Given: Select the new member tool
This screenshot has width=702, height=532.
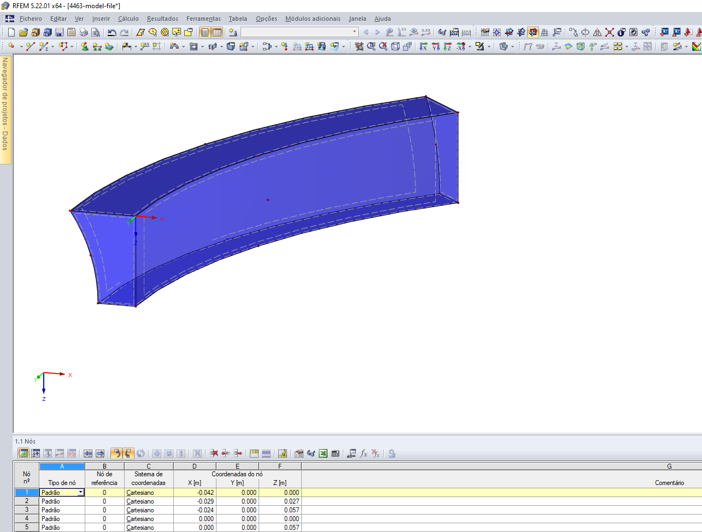Looking at the screenshot, I should (x=44, y=46).
